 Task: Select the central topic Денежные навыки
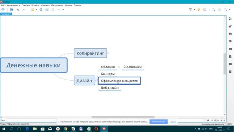[x=34, y=65]
